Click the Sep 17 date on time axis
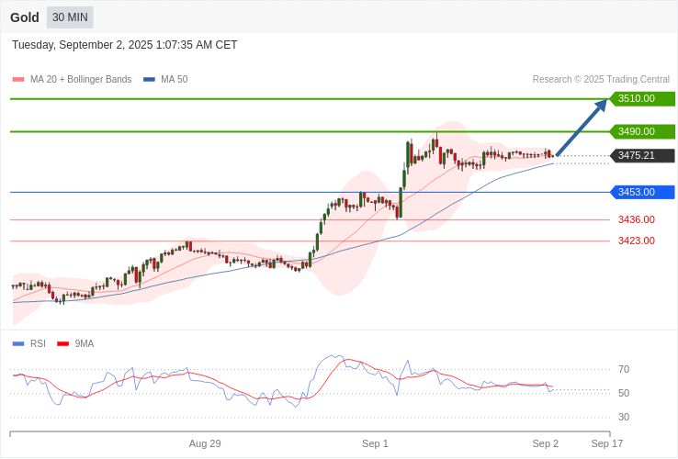 (606, 443)
